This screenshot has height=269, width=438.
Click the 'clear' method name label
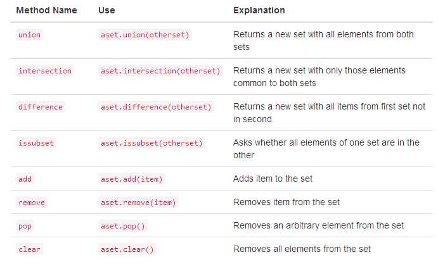tap(29, 249)
